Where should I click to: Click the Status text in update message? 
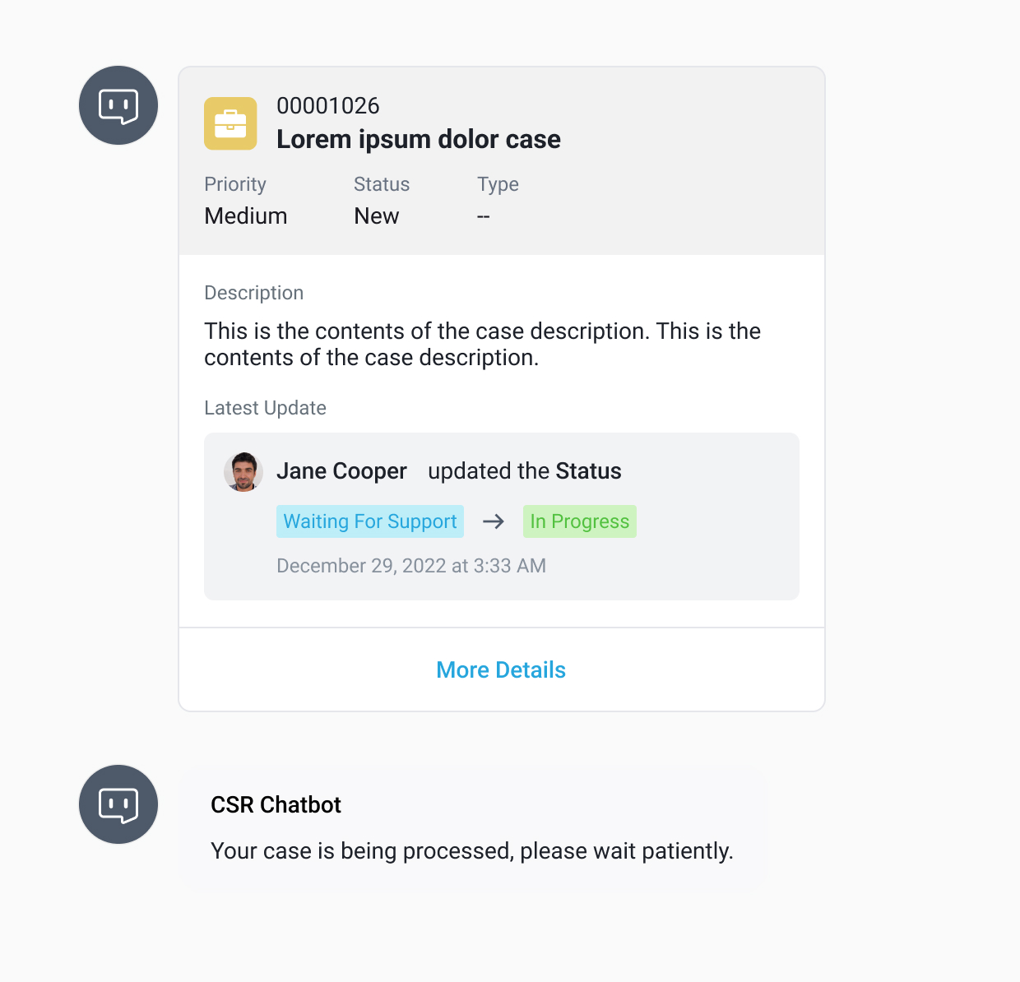(x=589, y=470)
